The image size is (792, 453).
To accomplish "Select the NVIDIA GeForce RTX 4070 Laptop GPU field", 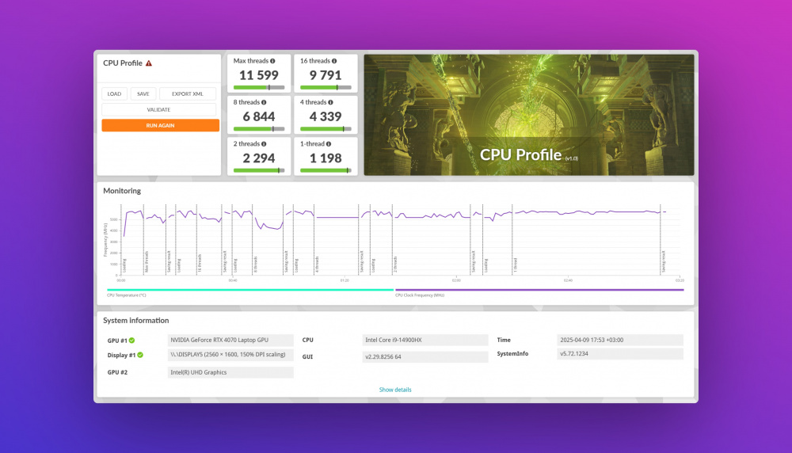I will coord(230,340).
